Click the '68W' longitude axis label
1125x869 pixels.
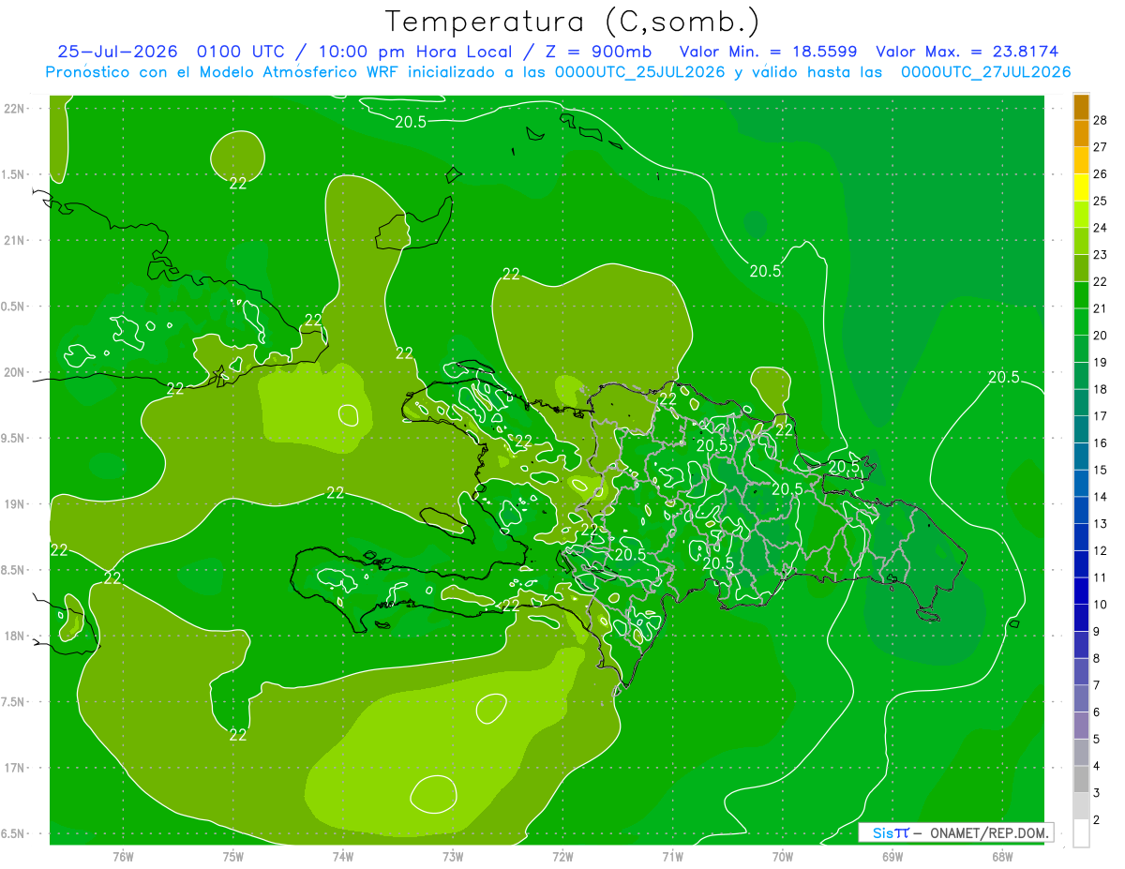(x=1001, y=856)
